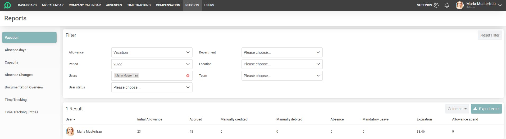The width and height of the screenshot is (506, 139).
Task: Click into the Users filter field
Action: click(x=161, y=76)
